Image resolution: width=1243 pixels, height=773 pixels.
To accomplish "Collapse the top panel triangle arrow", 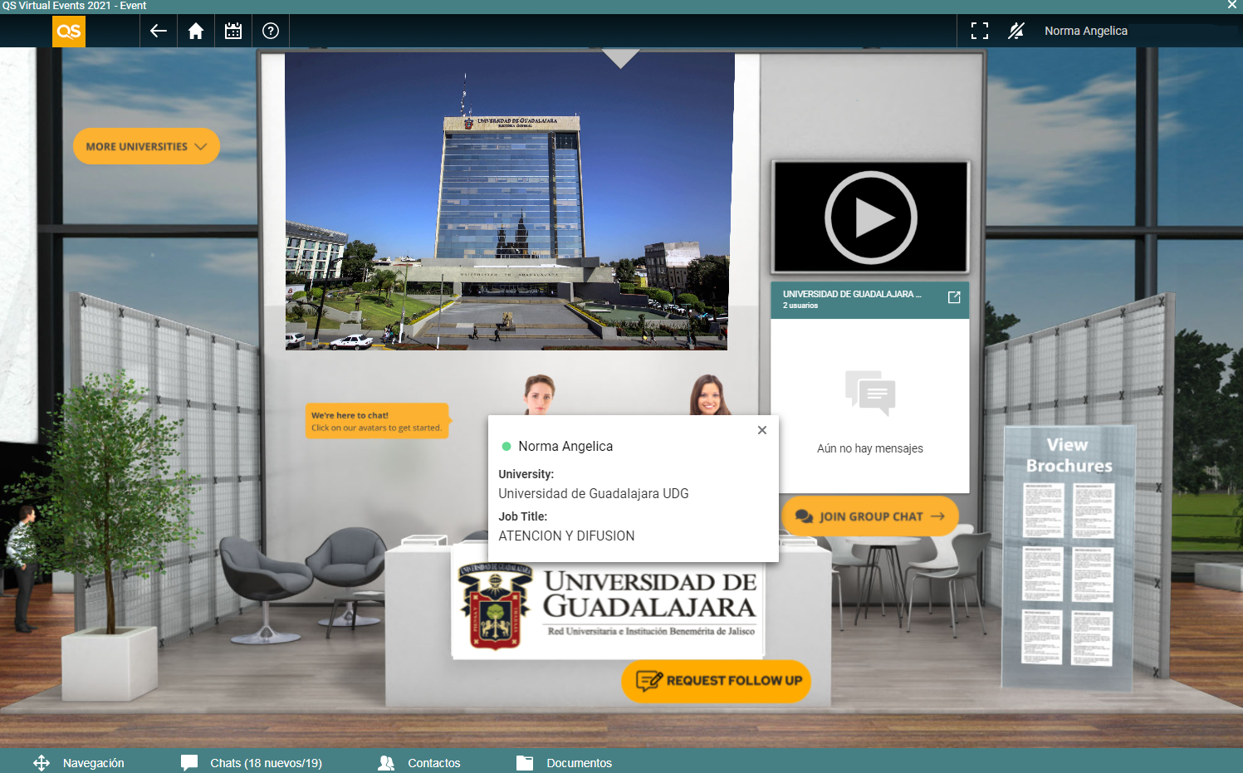I will coord(620,58).
